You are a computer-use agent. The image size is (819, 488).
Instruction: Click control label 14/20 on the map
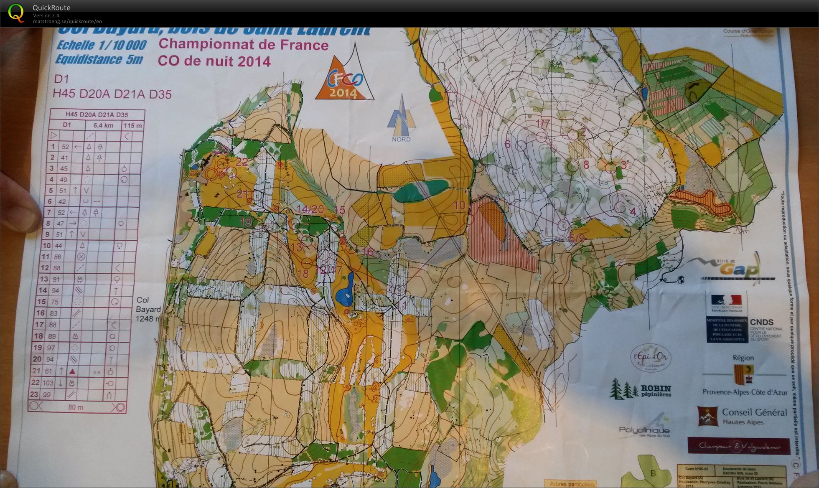pos(310,209)
